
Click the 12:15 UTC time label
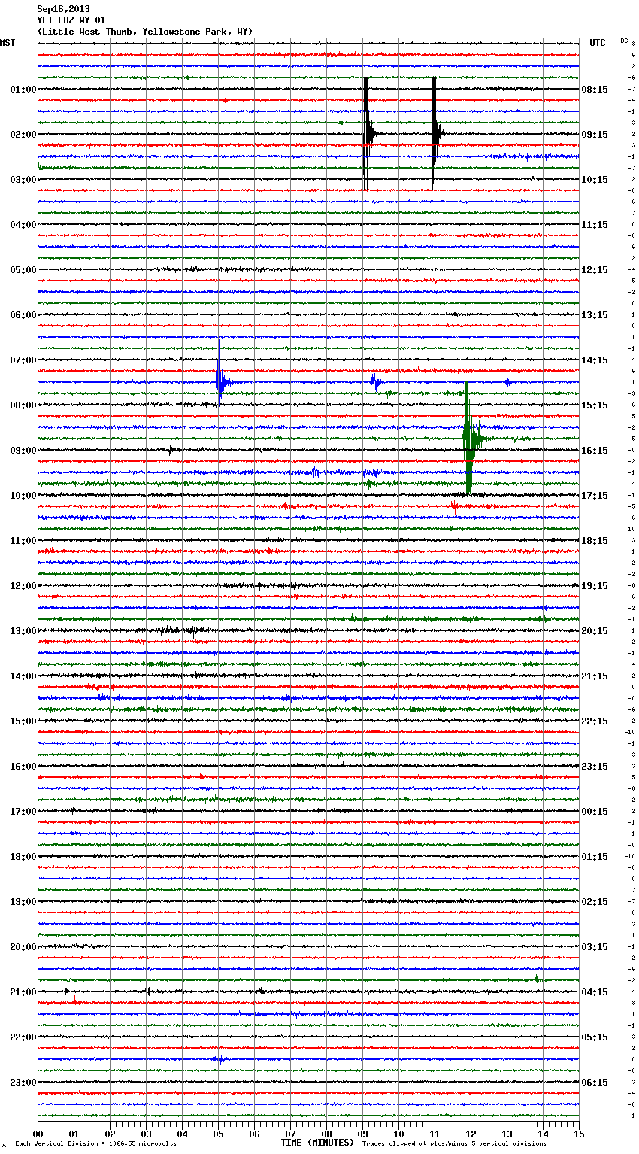coord(595,270)
